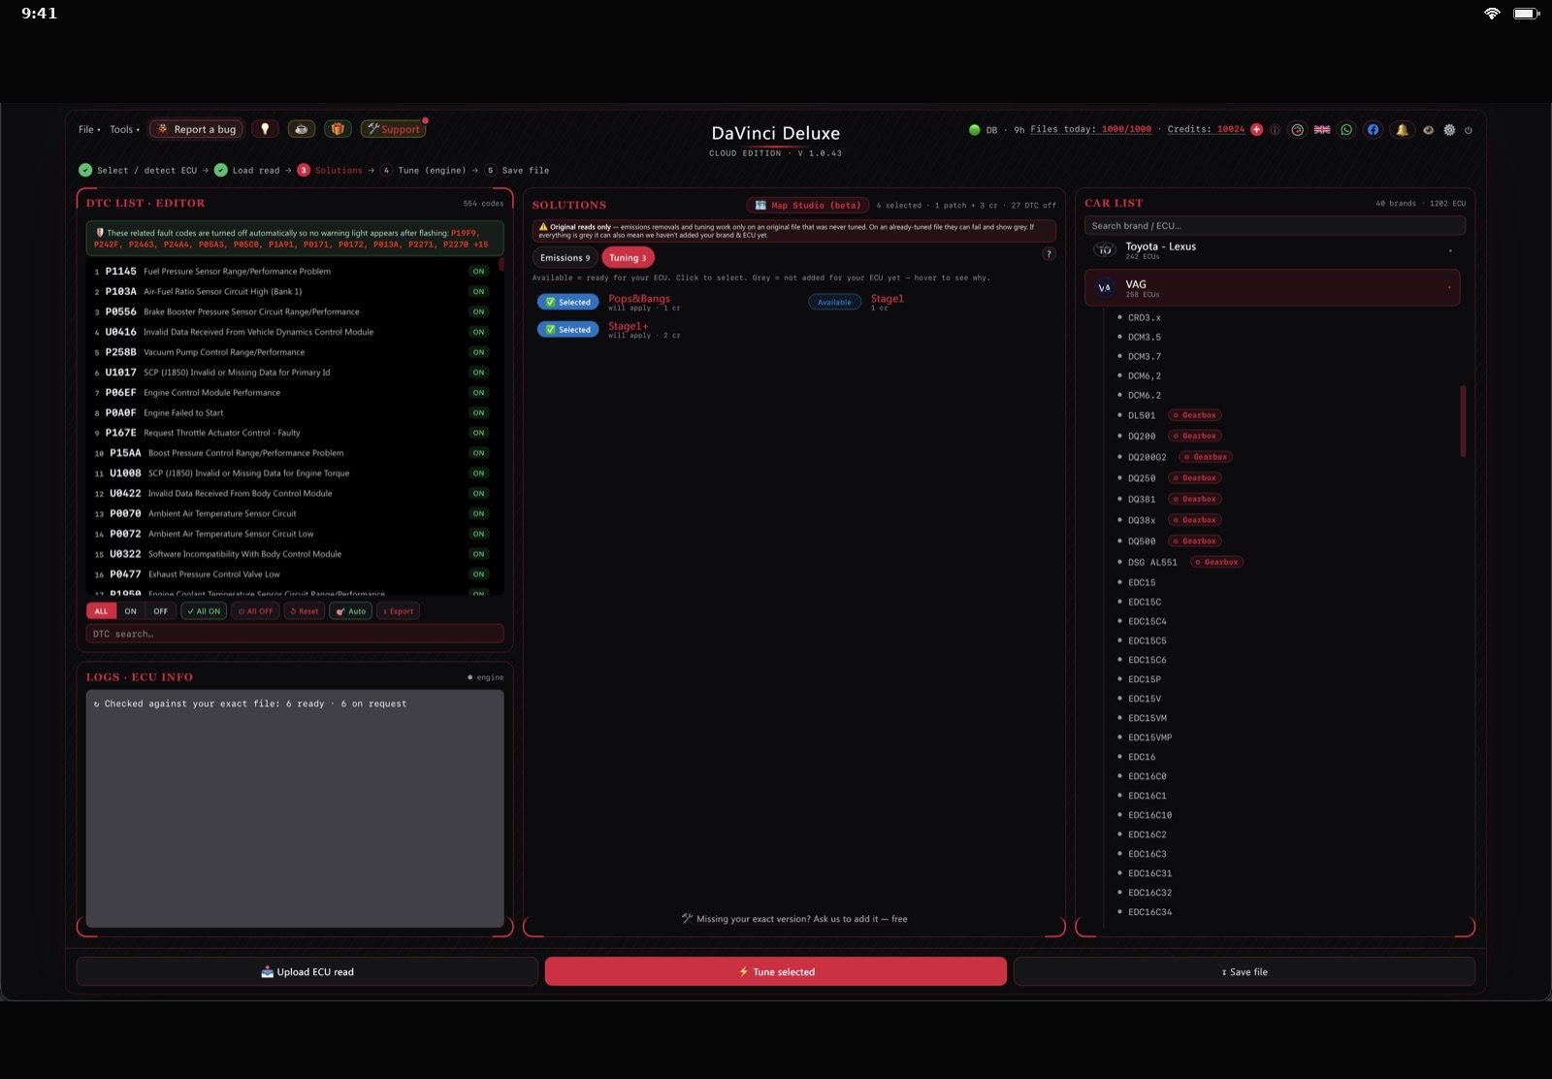Click the info icon beside Credits

click(x=1275, y=129)
